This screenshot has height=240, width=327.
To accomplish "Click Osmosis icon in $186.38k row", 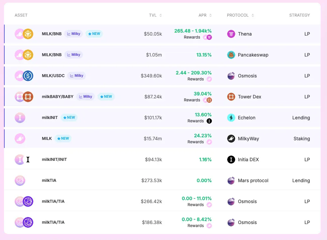I will (231, 222).
